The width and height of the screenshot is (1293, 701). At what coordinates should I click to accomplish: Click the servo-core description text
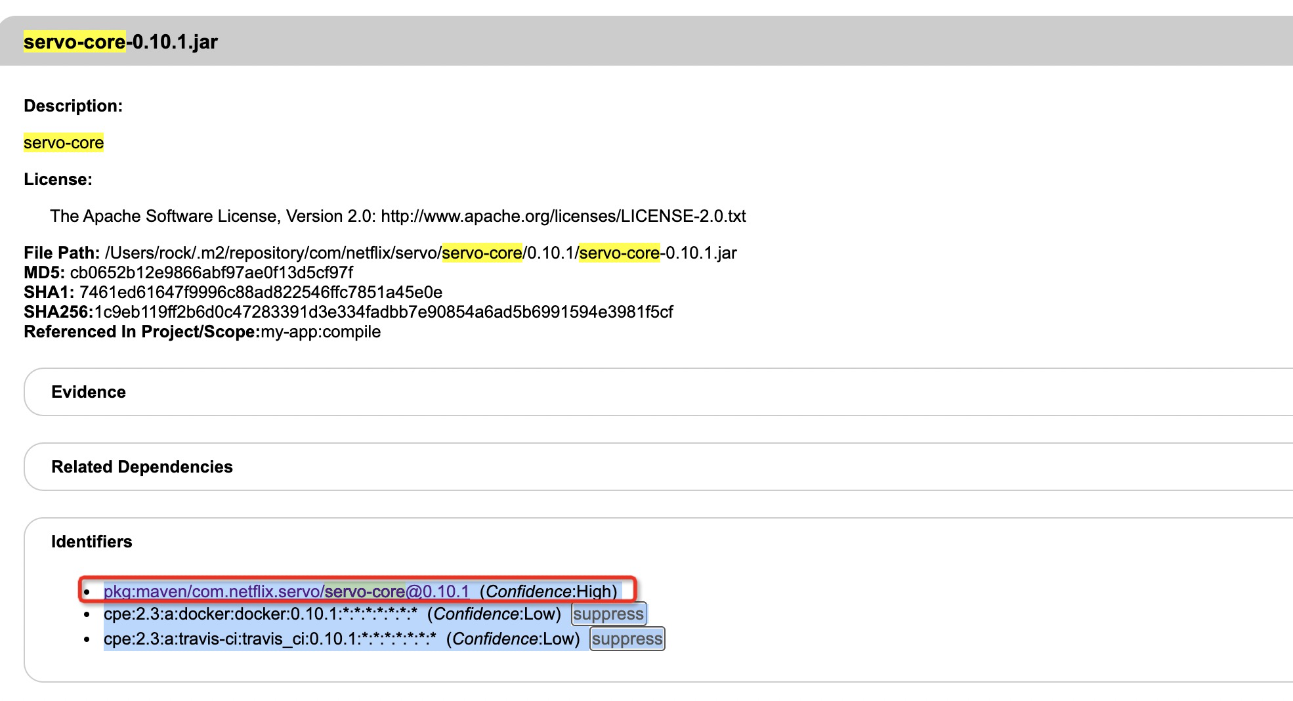[x=64, y=142]
